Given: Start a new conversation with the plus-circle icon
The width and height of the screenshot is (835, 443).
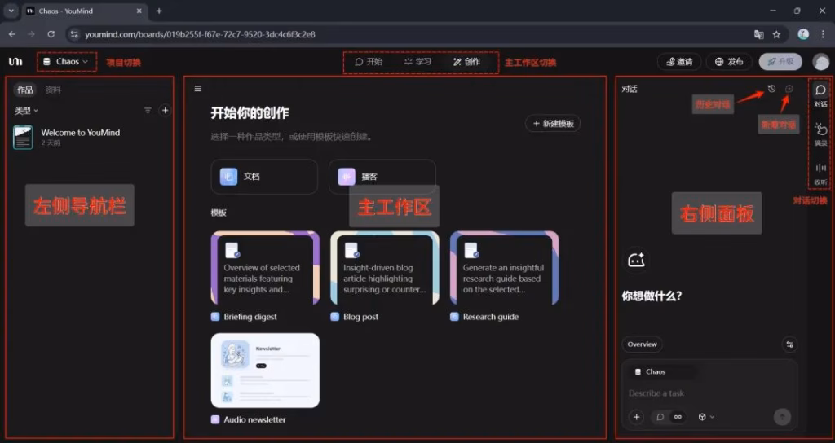Looking at the screenshot, I should pos(789,89).
